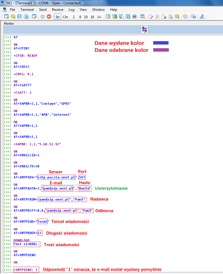Click the response line '+CGATT: 1'
Image resolution: width=223 pixels, height=274 pixels.
point(22,92)
